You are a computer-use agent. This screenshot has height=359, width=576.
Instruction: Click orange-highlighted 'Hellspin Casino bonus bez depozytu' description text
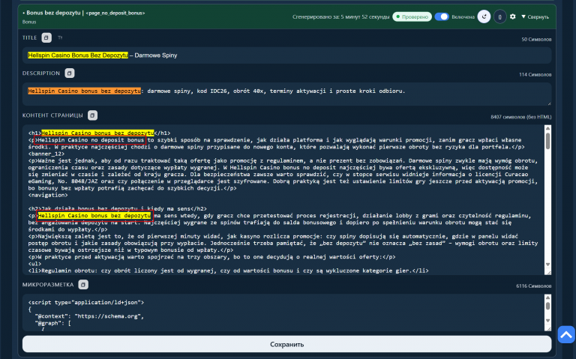(84, 91)
